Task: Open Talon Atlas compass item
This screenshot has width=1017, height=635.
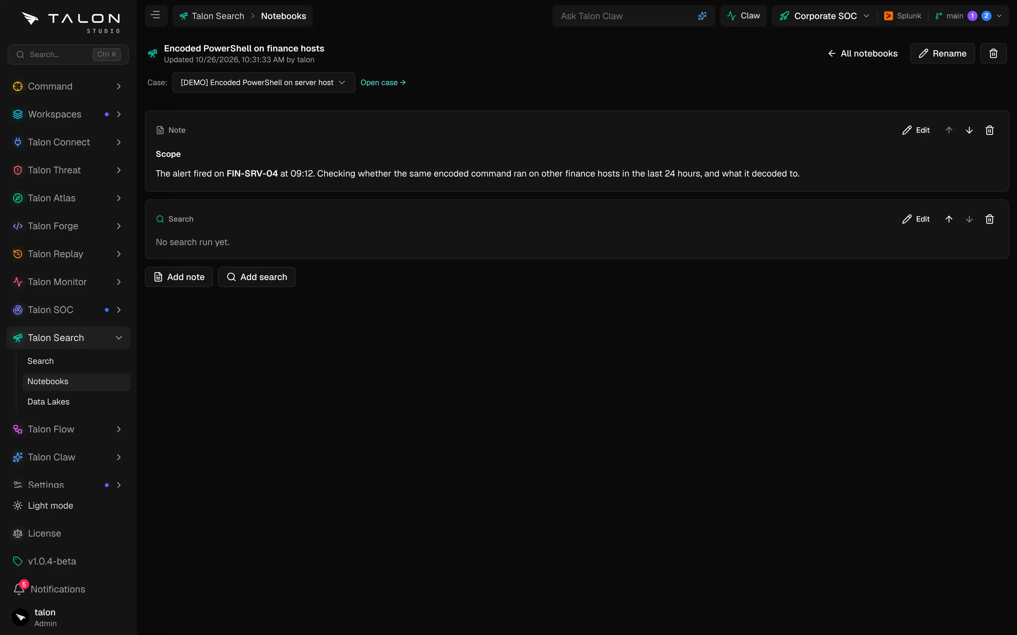Action: [68, 198]
